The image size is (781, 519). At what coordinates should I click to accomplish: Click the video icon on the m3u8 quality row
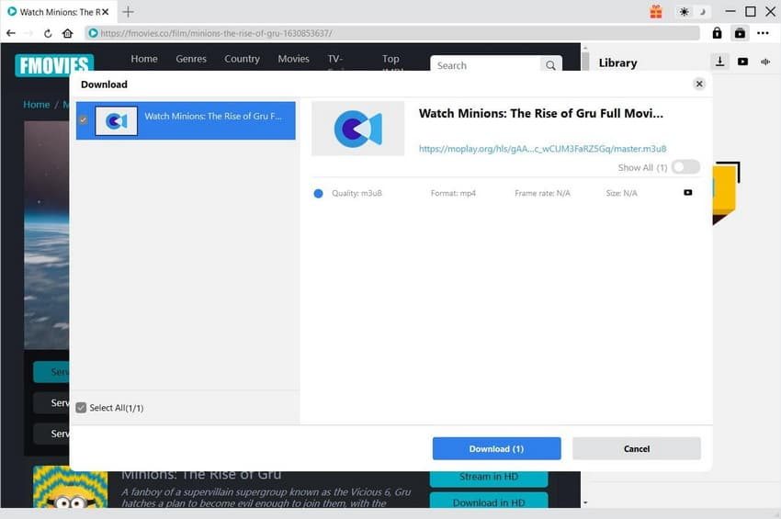tap(688, 193)
